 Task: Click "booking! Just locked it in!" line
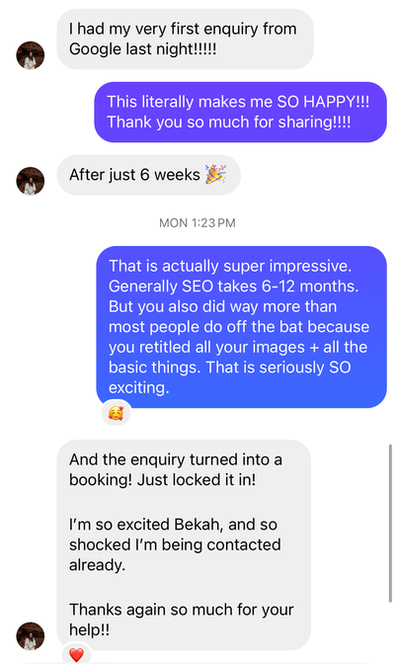pyautogui.click(x=163, y=480)
